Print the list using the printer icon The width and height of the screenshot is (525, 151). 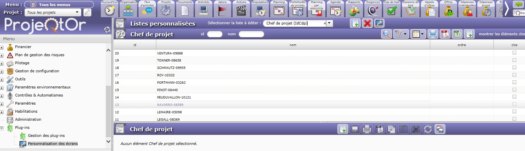[x=434, y=34]
